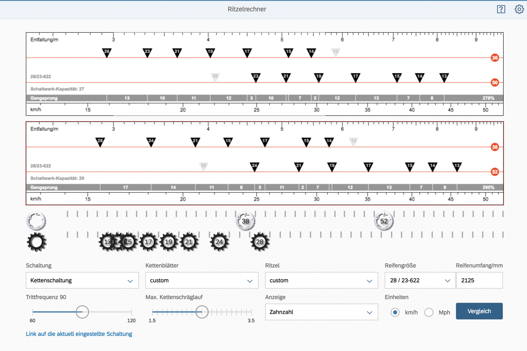The height and width of the screenshot is (351, 527).
Task: Click the 24-tooth sprocket icon
Action: (219, 242)
